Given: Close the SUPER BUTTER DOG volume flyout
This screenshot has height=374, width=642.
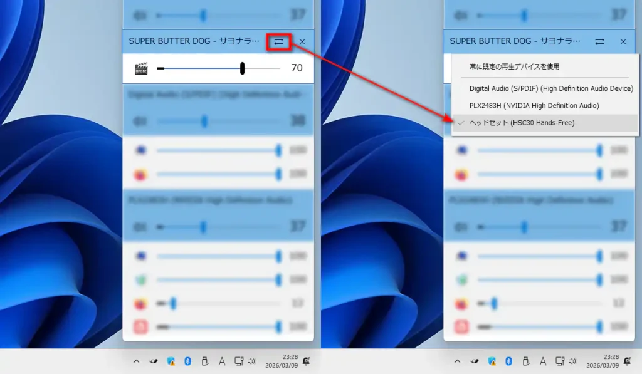Looking at the screenshot, I should pyautogui.click(x=302, y=41).
